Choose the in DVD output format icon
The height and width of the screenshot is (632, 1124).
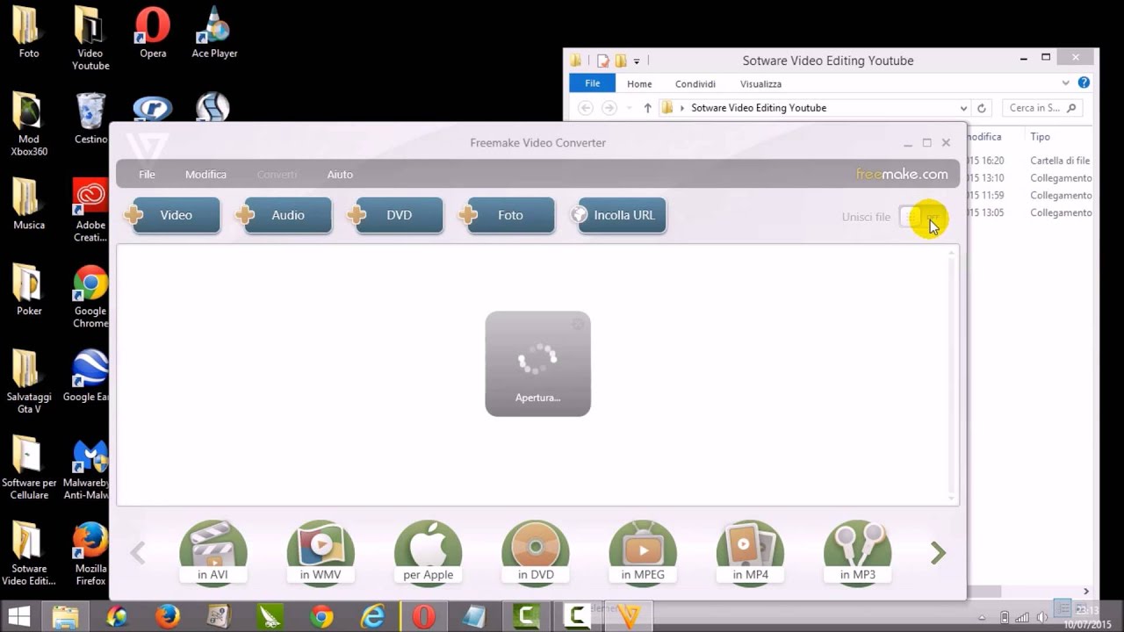pyautogui.click(x=536, y=551)
